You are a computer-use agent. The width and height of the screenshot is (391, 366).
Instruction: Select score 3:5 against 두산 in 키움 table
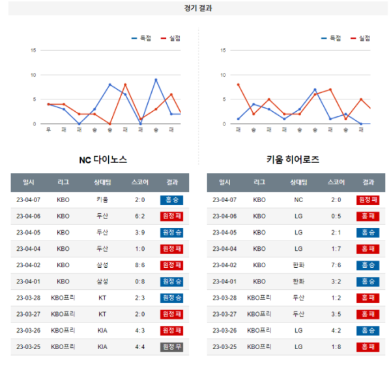coord(336,314)
